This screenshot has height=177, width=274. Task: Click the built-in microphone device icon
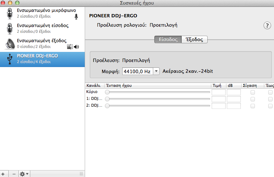click(10, 13)
